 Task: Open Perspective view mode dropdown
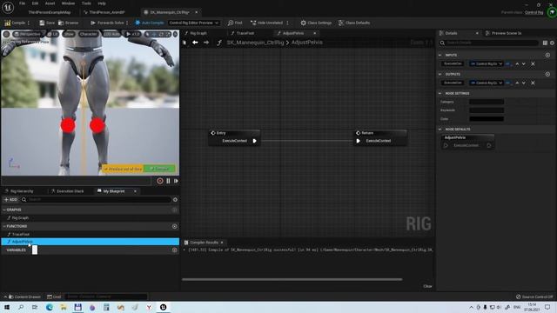[27, 34]
